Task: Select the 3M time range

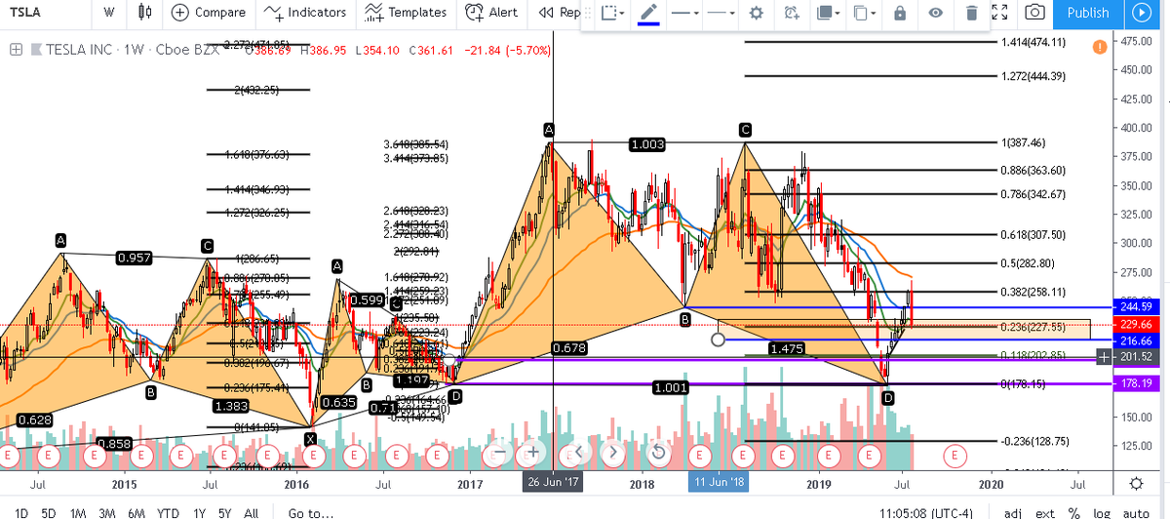Action: [108, 511]
